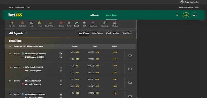Watch stream for MEM Grizzlies (DIMES) match
207x98 pixels.
pos(130,69)
